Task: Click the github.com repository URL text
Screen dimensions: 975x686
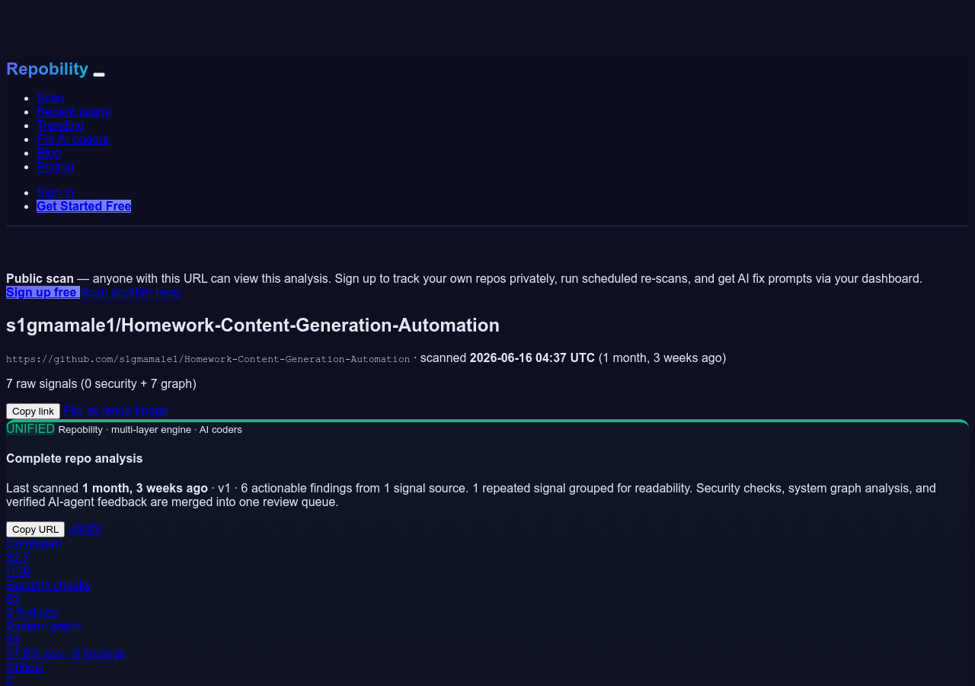Action: (208, 358)
